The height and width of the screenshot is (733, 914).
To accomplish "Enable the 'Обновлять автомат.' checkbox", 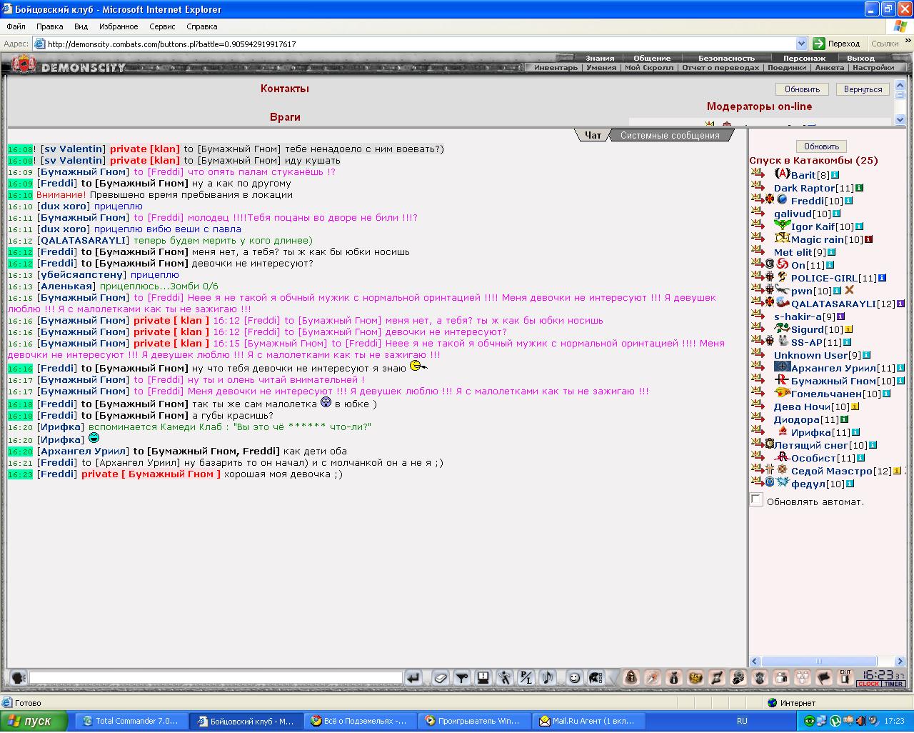I will point(756,500).
